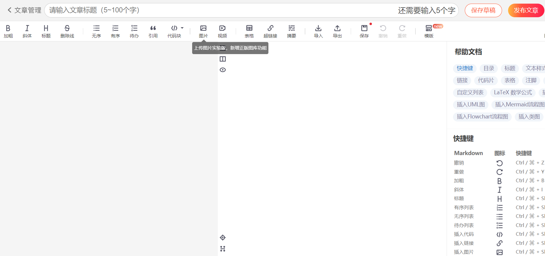
Task: Apply strikethrough with 删除线 tool
Action: [67, 31]
